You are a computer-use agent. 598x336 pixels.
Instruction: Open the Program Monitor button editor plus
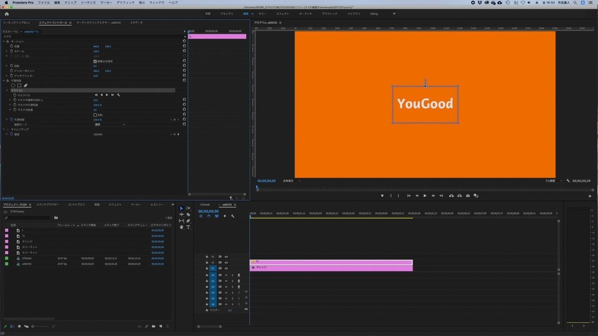590,196
